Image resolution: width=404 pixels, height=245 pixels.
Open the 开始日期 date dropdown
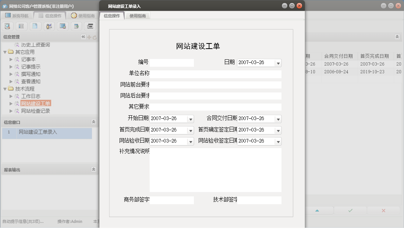[191, 118]
